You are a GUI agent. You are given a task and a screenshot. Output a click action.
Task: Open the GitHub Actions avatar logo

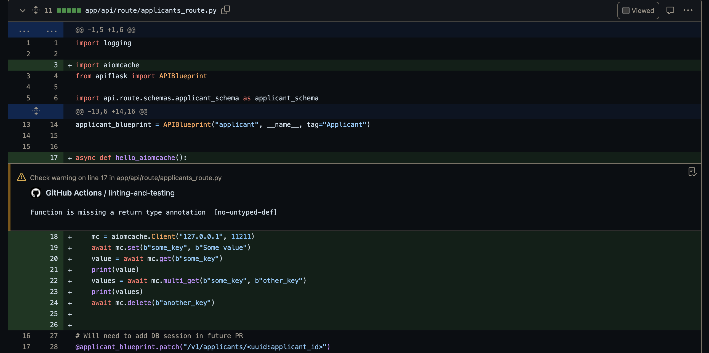coord(36,193)
